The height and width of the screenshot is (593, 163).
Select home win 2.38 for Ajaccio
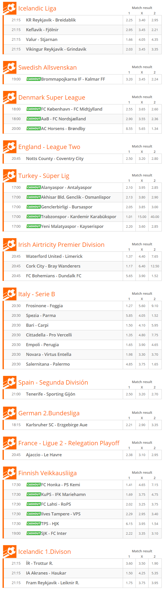point(129,455)
